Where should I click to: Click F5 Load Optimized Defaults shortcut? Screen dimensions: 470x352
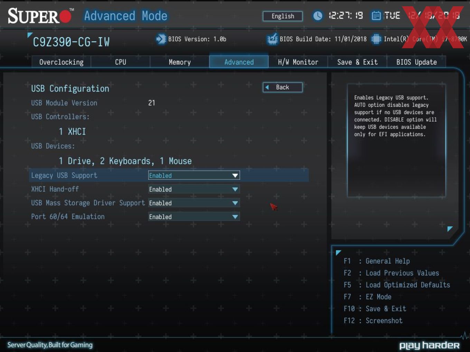coord(397,285)
